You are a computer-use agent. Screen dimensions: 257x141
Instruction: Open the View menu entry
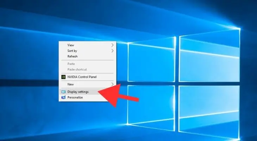tap(88, 45)
